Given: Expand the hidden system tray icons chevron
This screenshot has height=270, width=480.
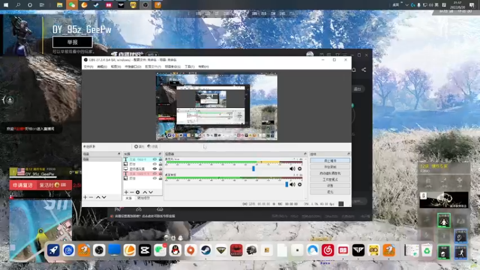Looking at the screenshot, I should pos(407,5).
